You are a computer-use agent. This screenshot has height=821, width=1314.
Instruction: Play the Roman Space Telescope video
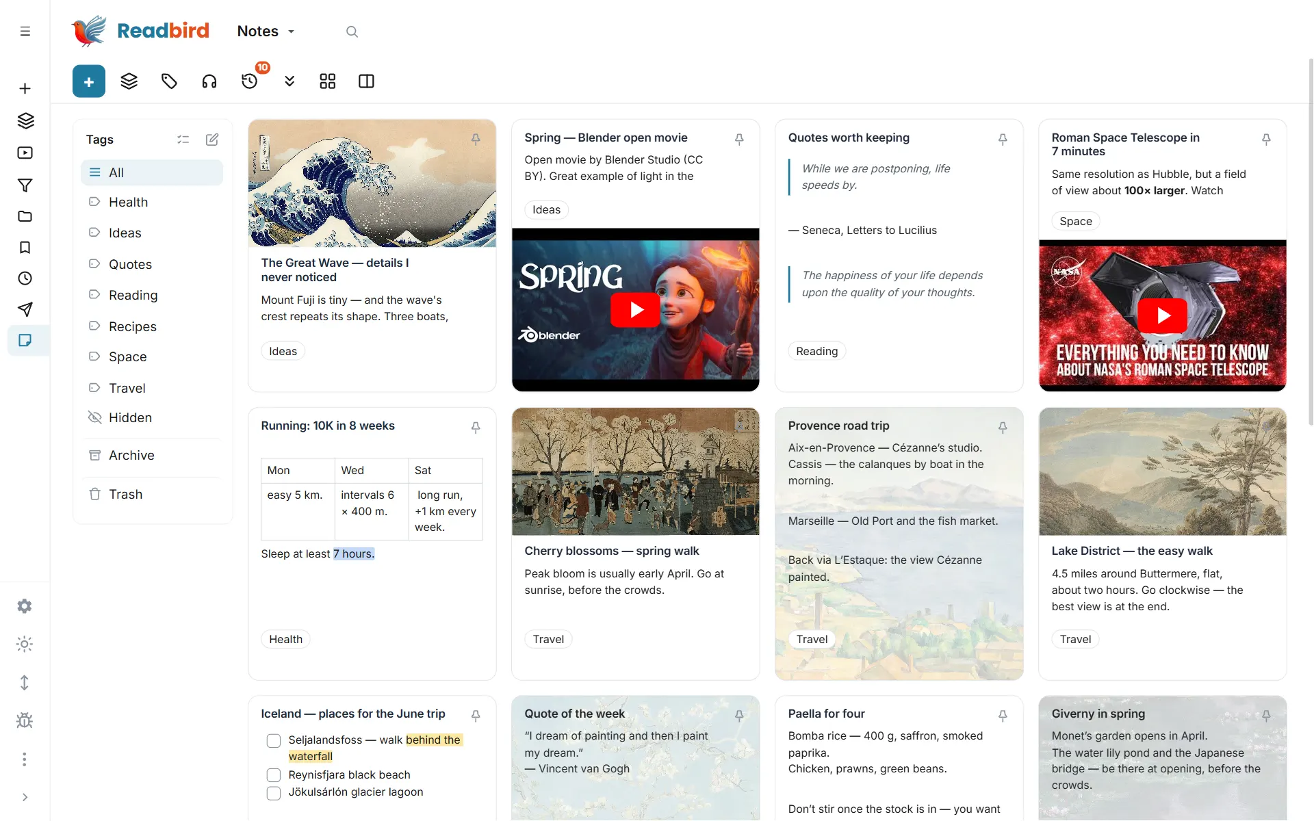[x=1163, y=315]
